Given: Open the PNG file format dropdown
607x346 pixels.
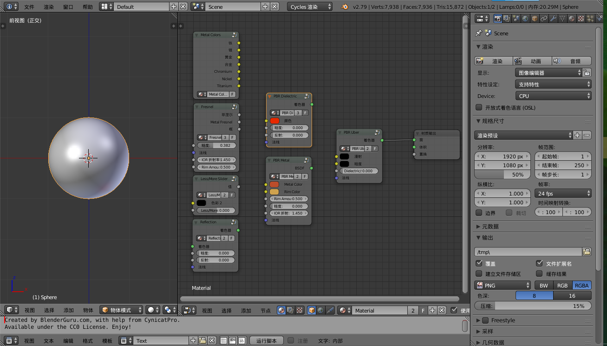Looking at the screenshot, I should click(x=502, y=285).
